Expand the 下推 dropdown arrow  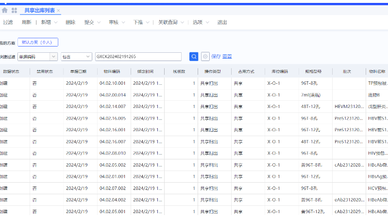148,22
